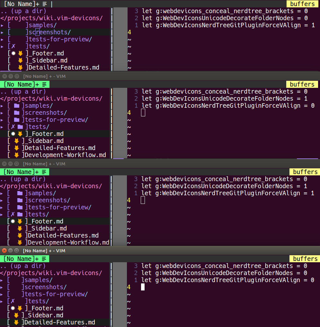Click '.. (up a dir)' in second view
This screenshot has width=320, height=327.
(x=23, y=92)
